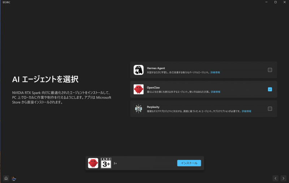Click the Hermes Agent app icon
The height and width of the screenshot is (183, 289).
click(x=138, y=70)
